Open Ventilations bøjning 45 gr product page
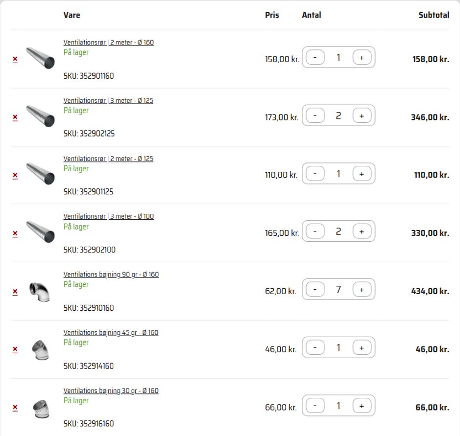This screenshot has width=460, height=436. [111, 333]
